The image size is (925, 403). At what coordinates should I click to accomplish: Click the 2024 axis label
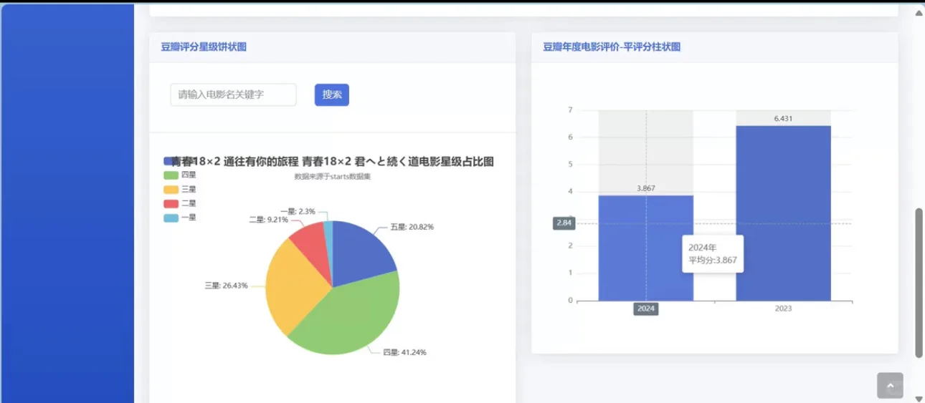coord(646,309)
